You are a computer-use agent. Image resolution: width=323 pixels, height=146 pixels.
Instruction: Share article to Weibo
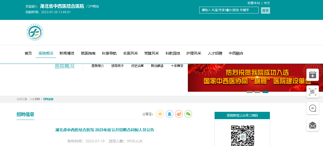point(179,114)
